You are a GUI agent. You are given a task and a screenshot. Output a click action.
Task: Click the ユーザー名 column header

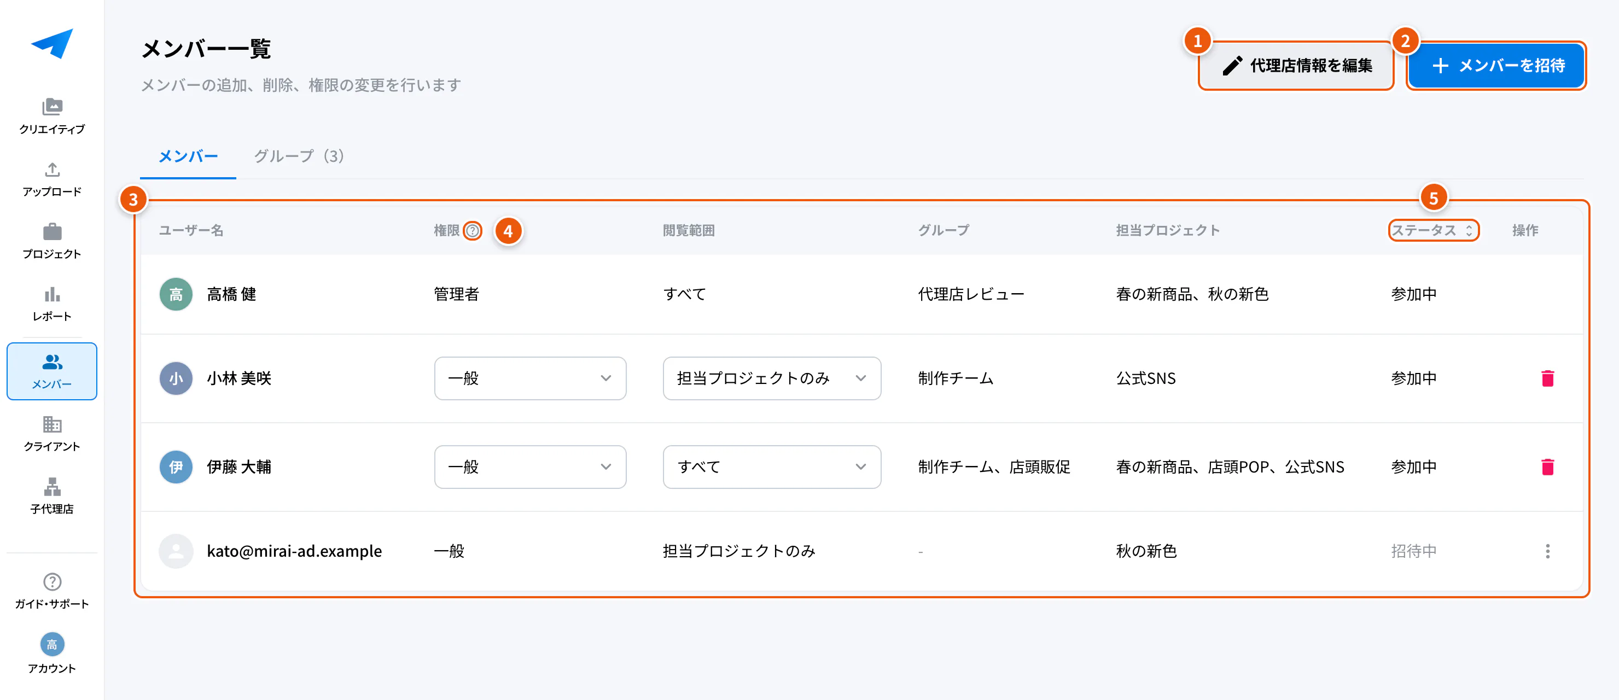point(190,231)
